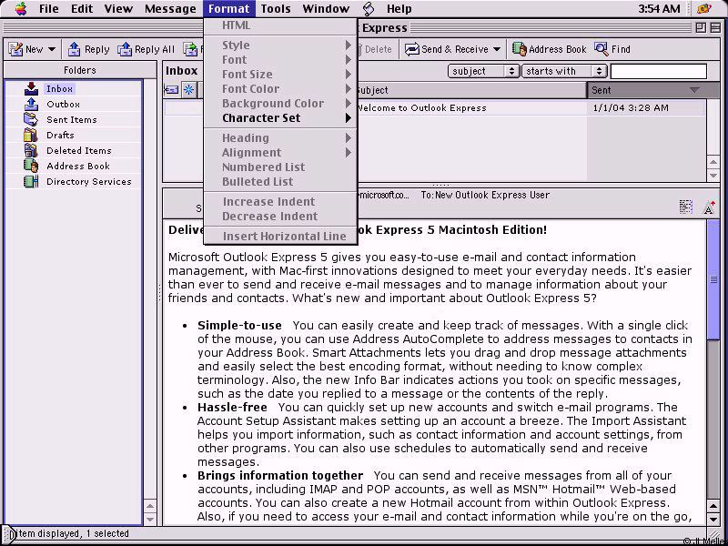728x546 pixels.
Task: Open the Address Book sidebar icon
Action: point(31,166)
